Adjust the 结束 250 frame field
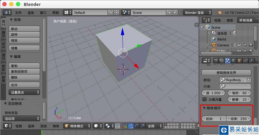 [x=239, y=118]
